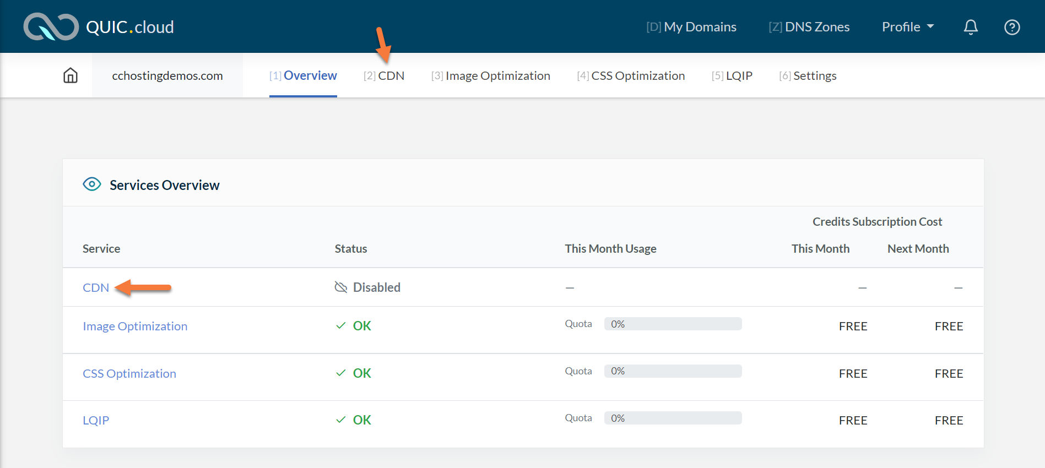This screenshot has height=468, width=1045.
Task: Switch to the CDN tab
Action: (384, 76)
